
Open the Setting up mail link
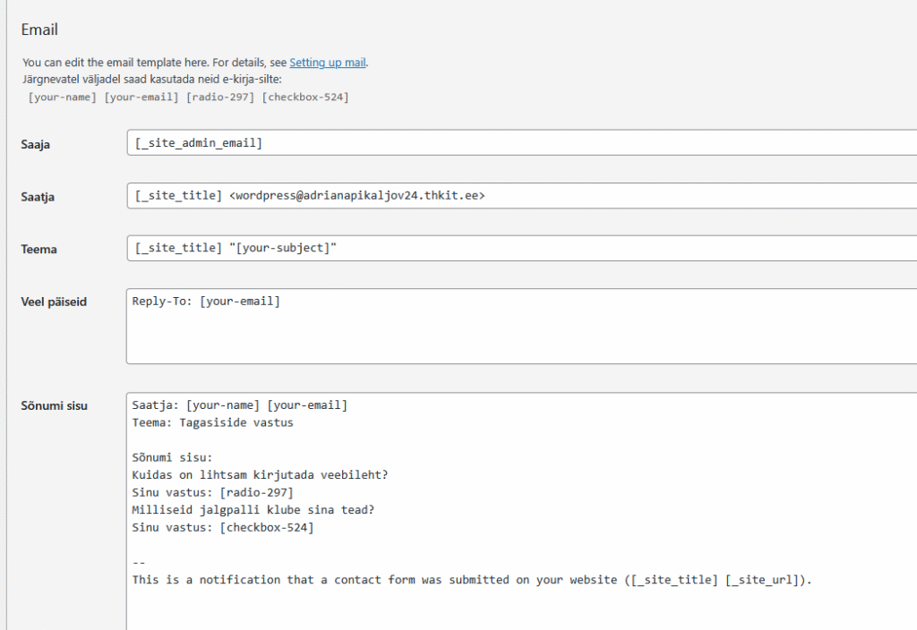click(328, 63)
